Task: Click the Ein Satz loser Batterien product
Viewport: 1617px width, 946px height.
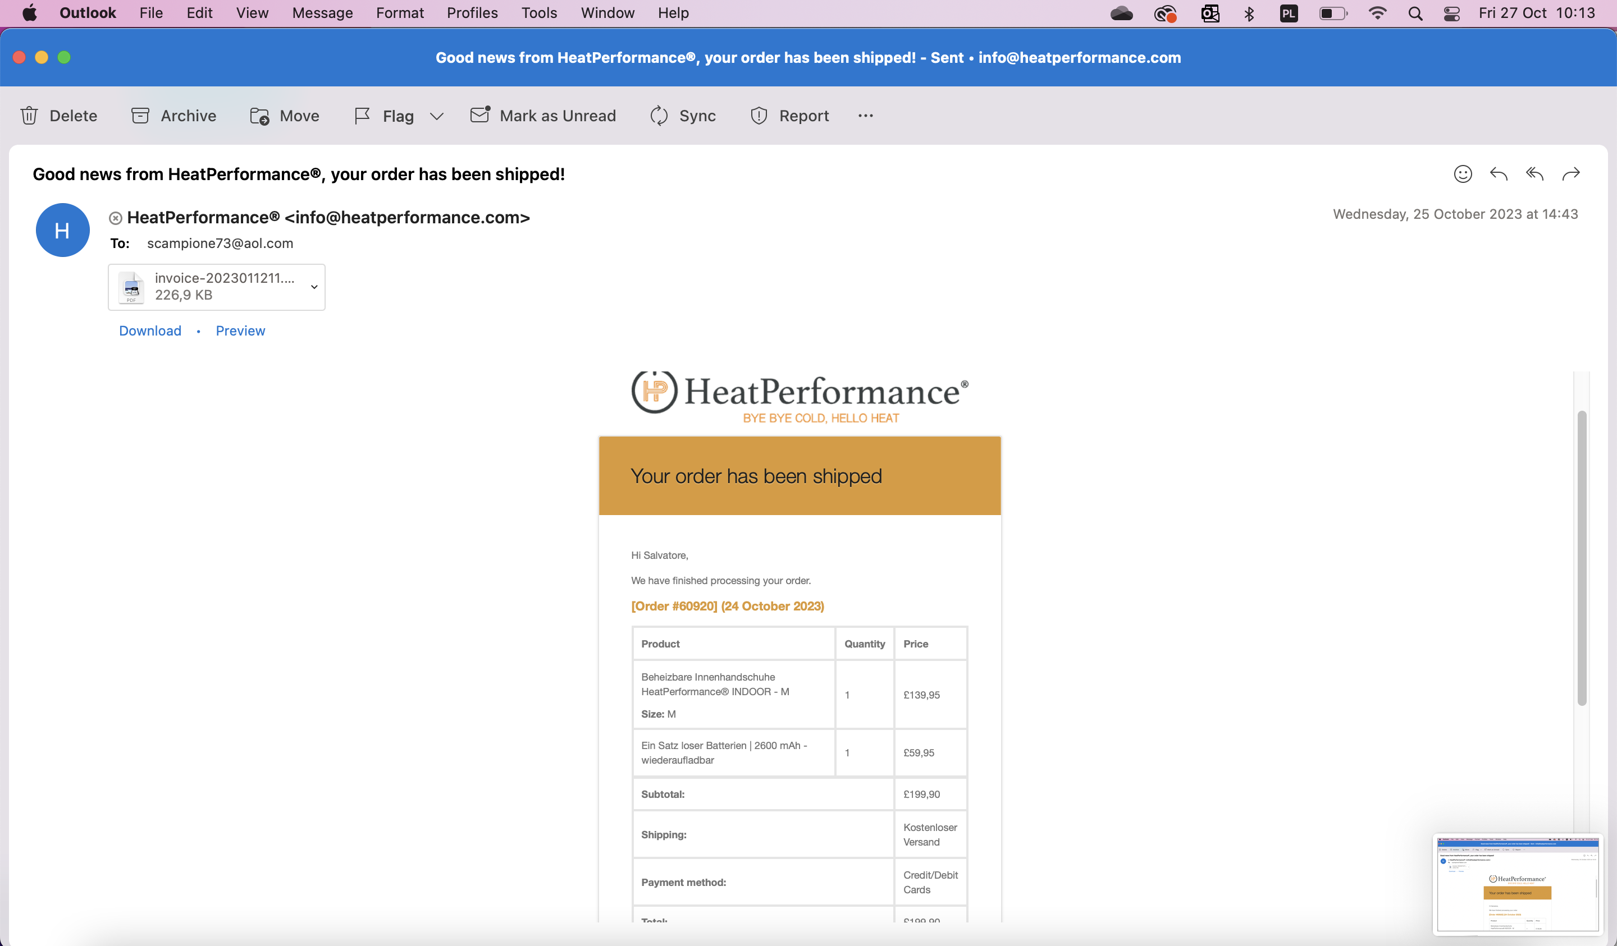Action: pyautogui.click(x=724, y=752)
